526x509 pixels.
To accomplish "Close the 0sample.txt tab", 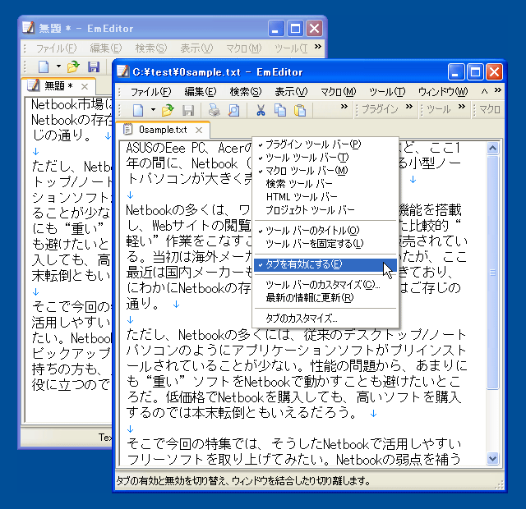I will (x=199, y=130).
